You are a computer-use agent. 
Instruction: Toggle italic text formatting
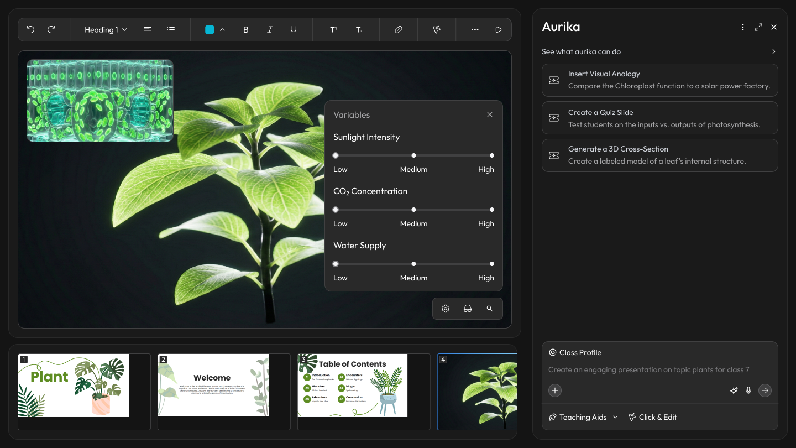[270, 30]
